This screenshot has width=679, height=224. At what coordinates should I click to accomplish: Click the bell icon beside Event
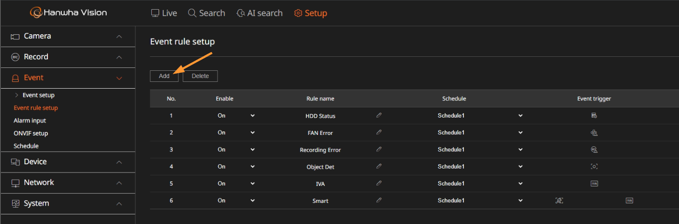[x=15, y=78]
